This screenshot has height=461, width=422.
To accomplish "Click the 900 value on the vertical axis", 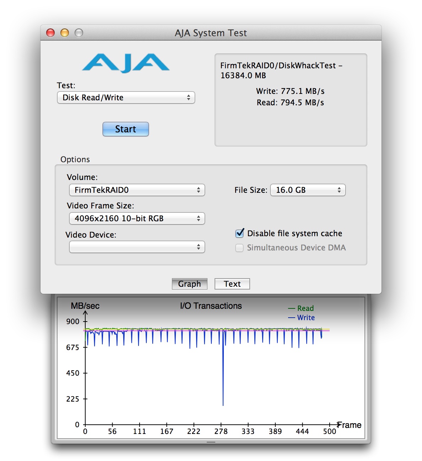I will [x=73, y=322].
